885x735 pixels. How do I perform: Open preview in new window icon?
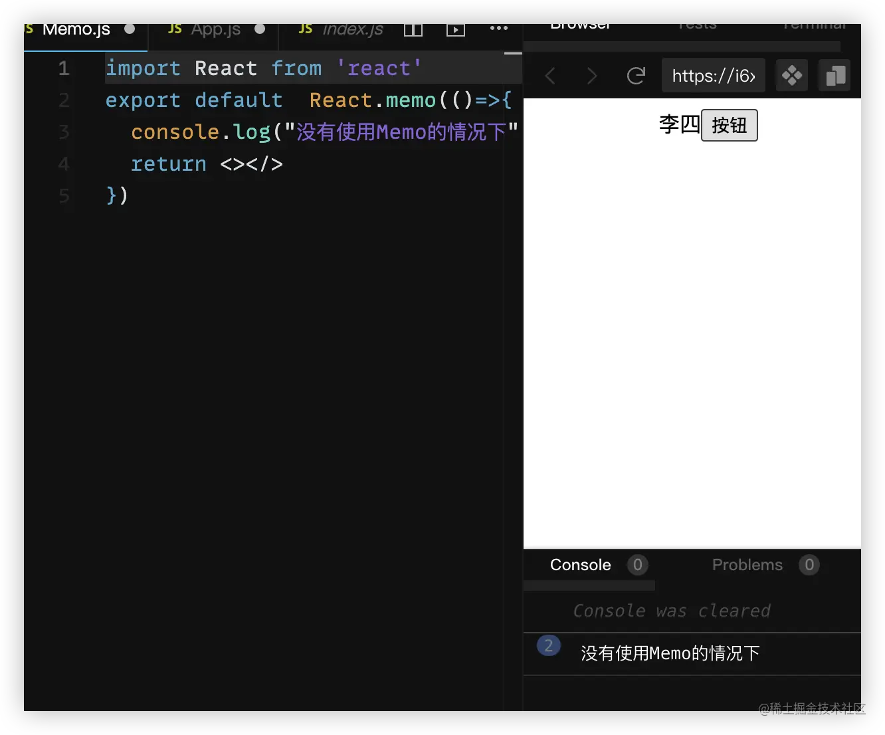click(x=835, y=76)
